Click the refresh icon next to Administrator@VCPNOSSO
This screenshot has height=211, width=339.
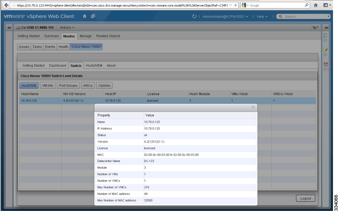click(194, 16)
